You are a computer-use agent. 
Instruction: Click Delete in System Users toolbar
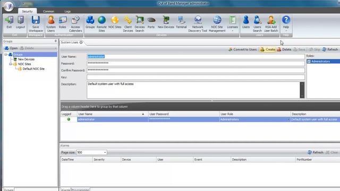[284, 49]
